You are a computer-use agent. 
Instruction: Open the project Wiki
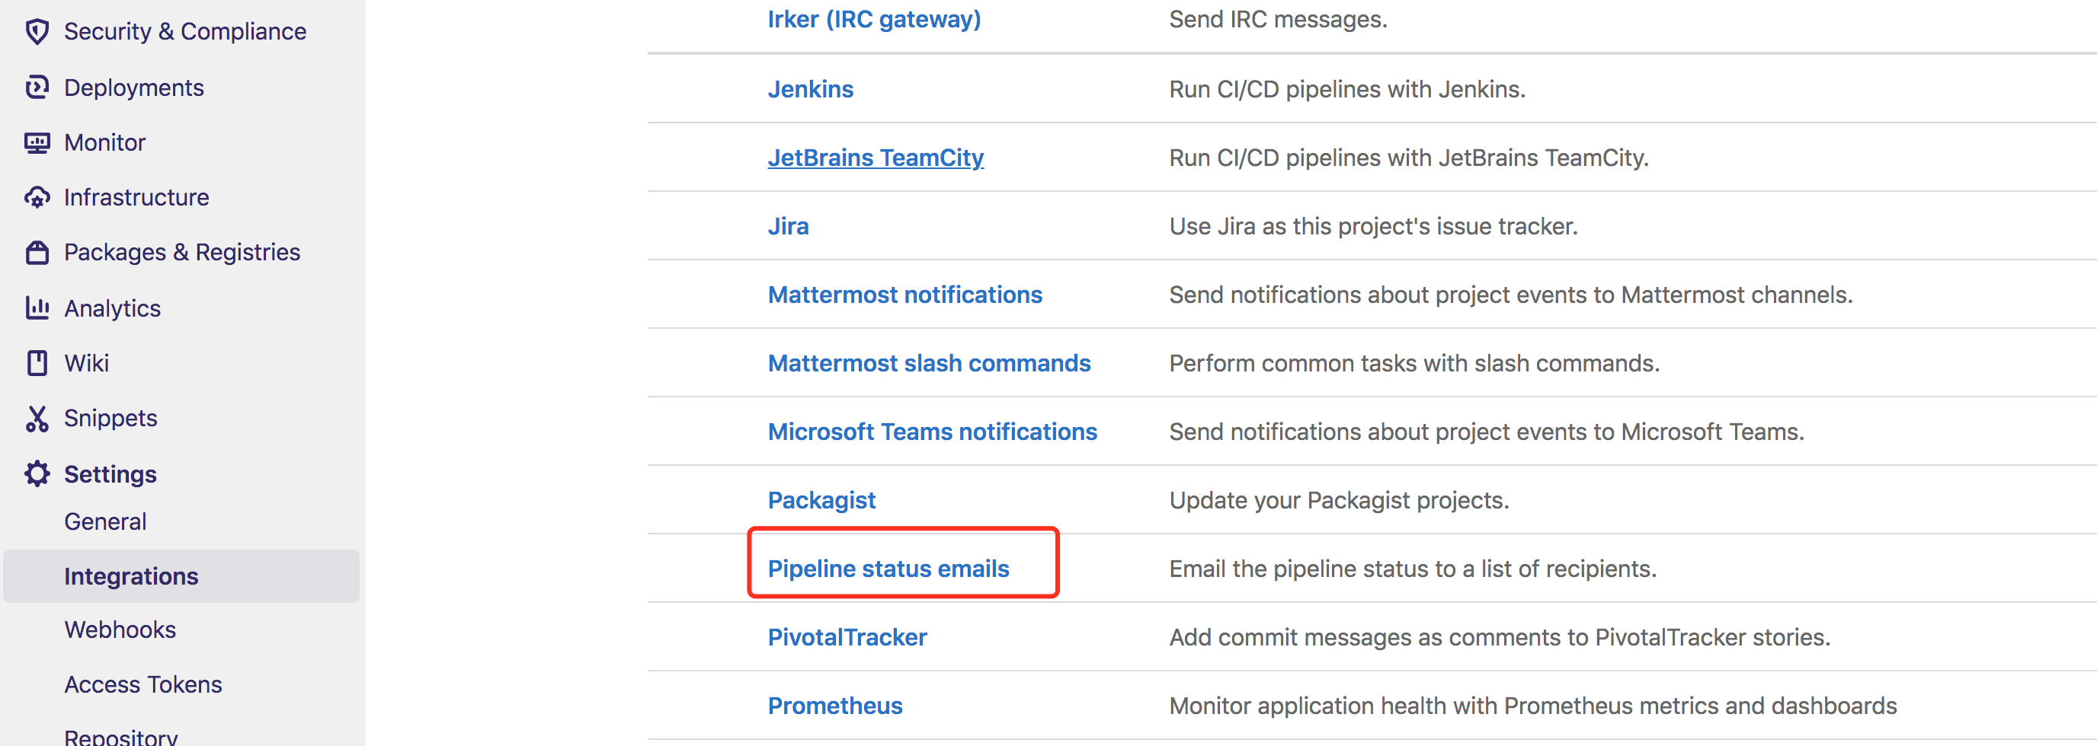[86, 363]
